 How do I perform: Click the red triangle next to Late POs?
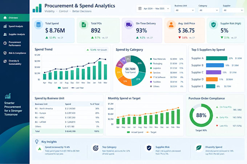217,126
